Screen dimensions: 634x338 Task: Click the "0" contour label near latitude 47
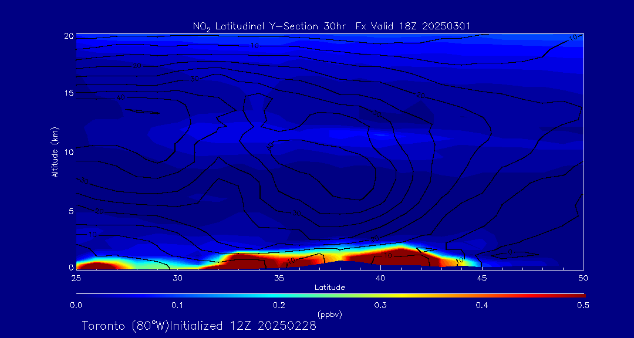click(x=510, y=252)
